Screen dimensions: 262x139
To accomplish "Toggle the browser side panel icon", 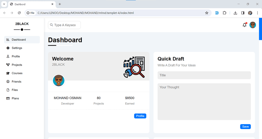I will pos(243,13).
